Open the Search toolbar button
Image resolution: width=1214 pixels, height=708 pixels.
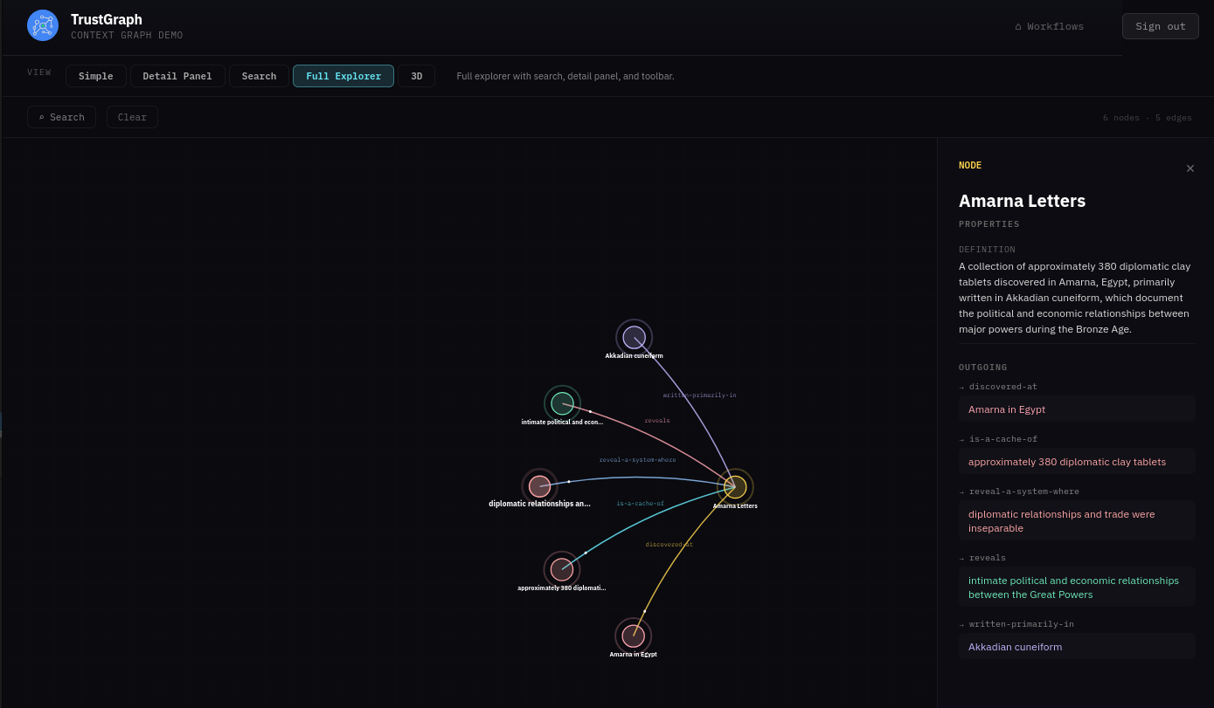tap(61, 117)
